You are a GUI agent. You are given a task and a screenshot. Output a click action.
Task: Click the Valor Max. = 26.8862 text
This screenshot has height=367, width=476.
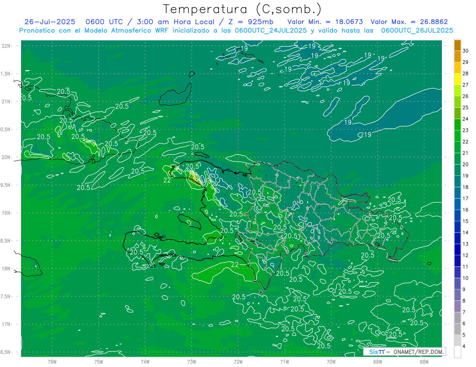(409, 22)
